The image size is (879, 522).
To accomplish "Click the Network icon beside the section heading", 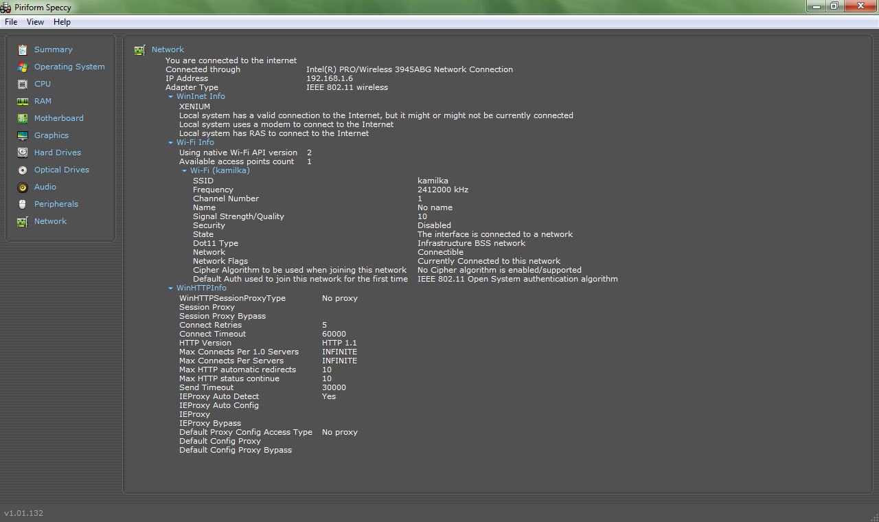I will (x=140, y=50).
